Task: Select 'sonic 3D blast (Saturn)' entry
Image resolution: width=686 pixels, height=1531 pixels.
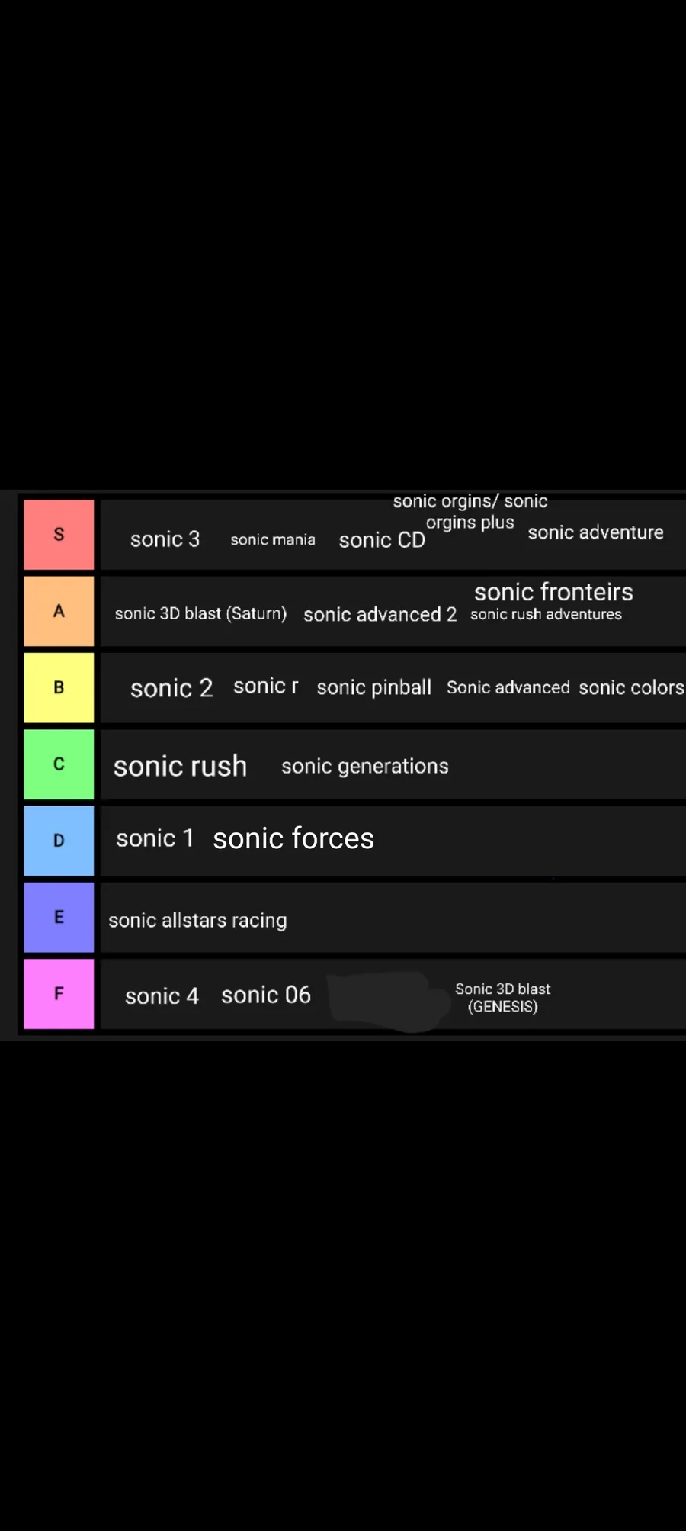Action: 200,613
